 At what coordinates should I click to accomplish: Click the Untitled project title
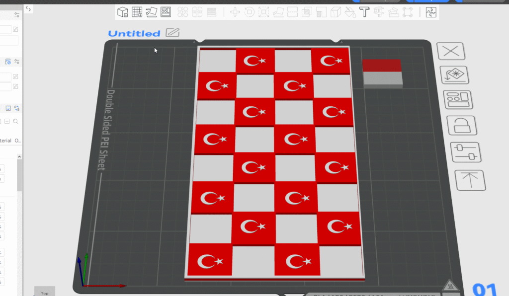point(134,34)
